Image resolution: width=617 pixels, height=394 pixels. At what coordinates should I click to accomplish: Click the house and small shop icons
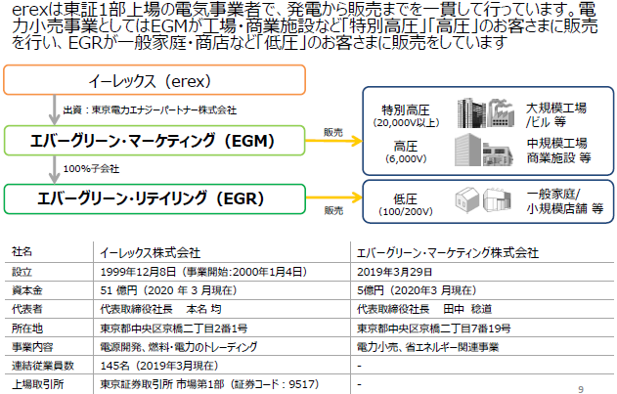[x=483, y=200]
